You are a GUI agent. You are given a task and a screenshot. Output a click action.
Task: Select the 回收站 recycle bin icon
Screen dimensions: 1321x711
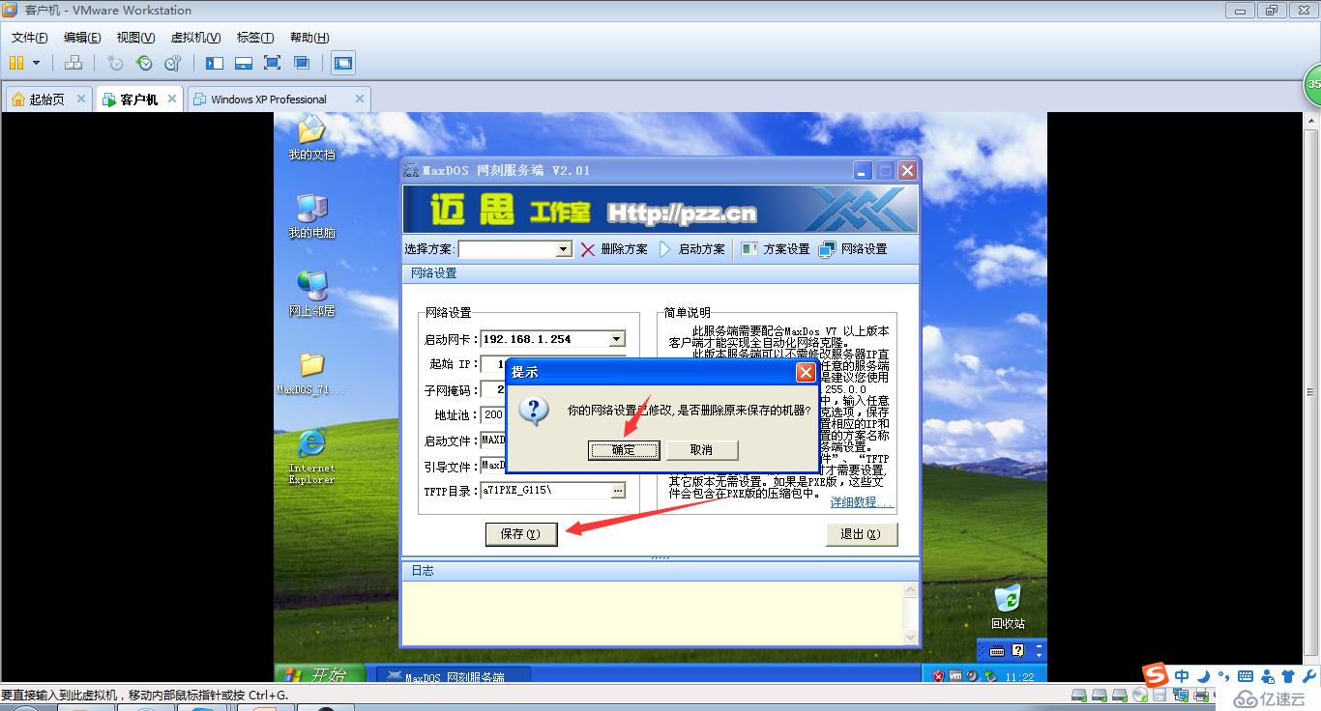[1008, 607]
